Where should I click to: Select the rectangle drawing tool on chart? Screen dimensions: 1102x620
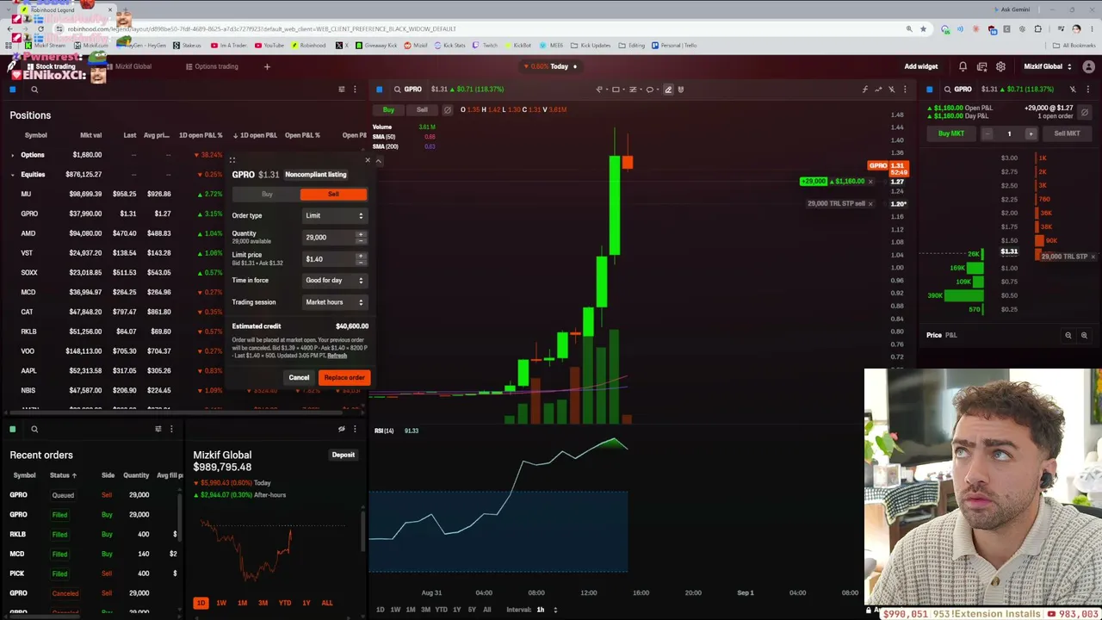pyautogui.click(x=616, y=89)
